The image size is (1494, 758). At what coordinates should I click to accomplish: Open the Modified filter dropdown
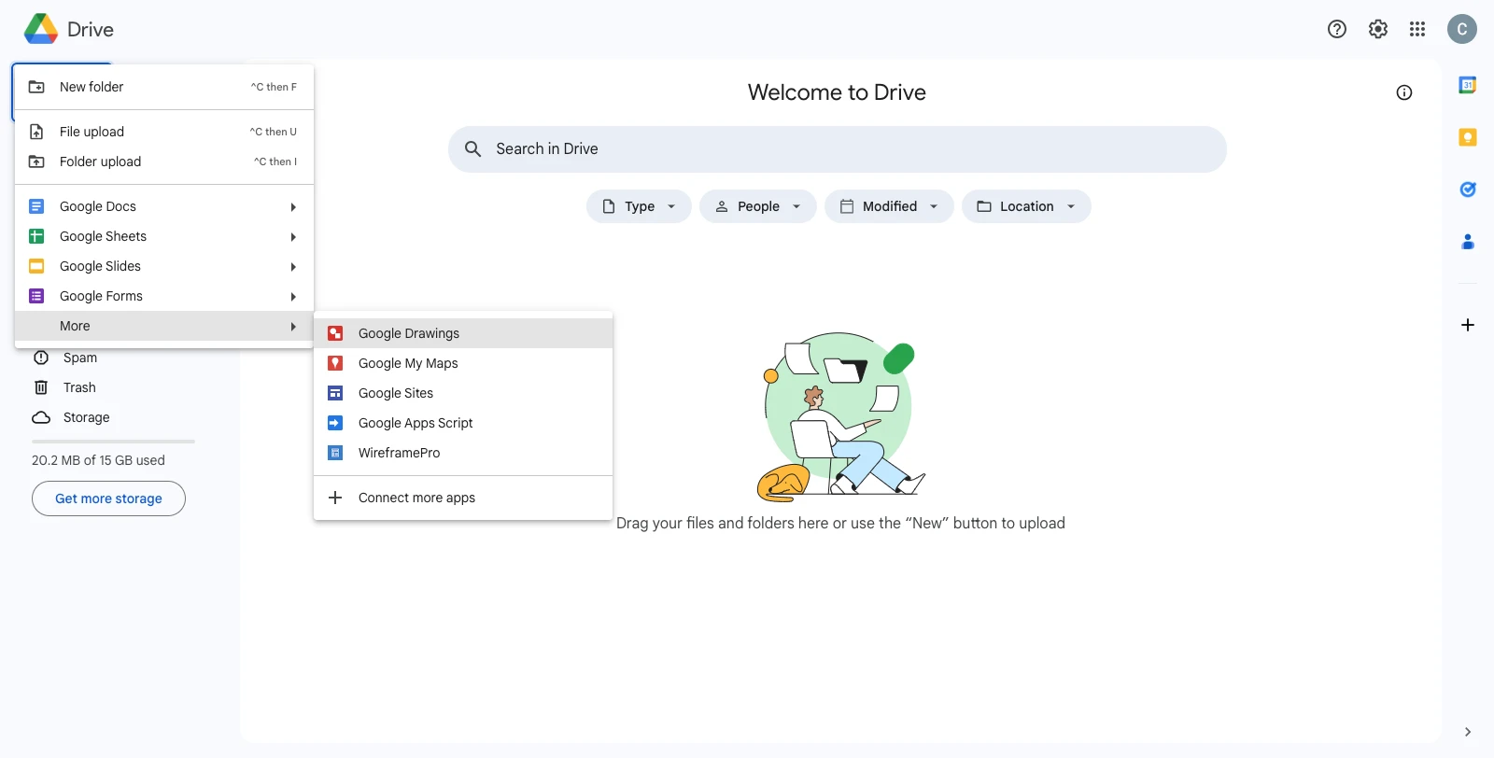coord(889,206)
